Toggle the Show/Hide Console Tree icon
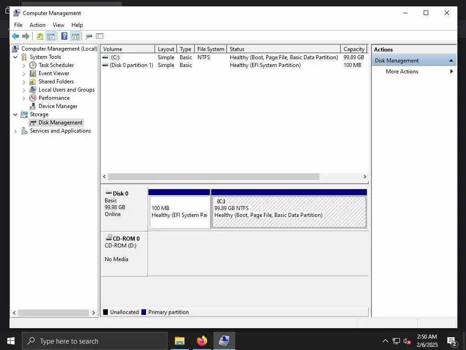This screenshot has height=350, width=466. [x=51, y=36]
